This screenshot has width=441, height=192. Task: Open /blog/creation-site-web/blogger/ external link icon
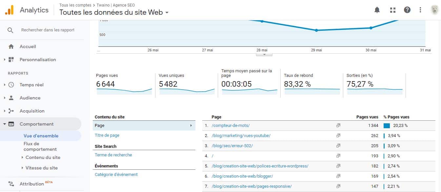click(x=338, y=176)
